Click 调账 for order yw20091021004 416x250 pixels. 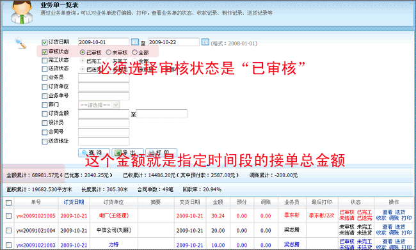coord(394,233)
